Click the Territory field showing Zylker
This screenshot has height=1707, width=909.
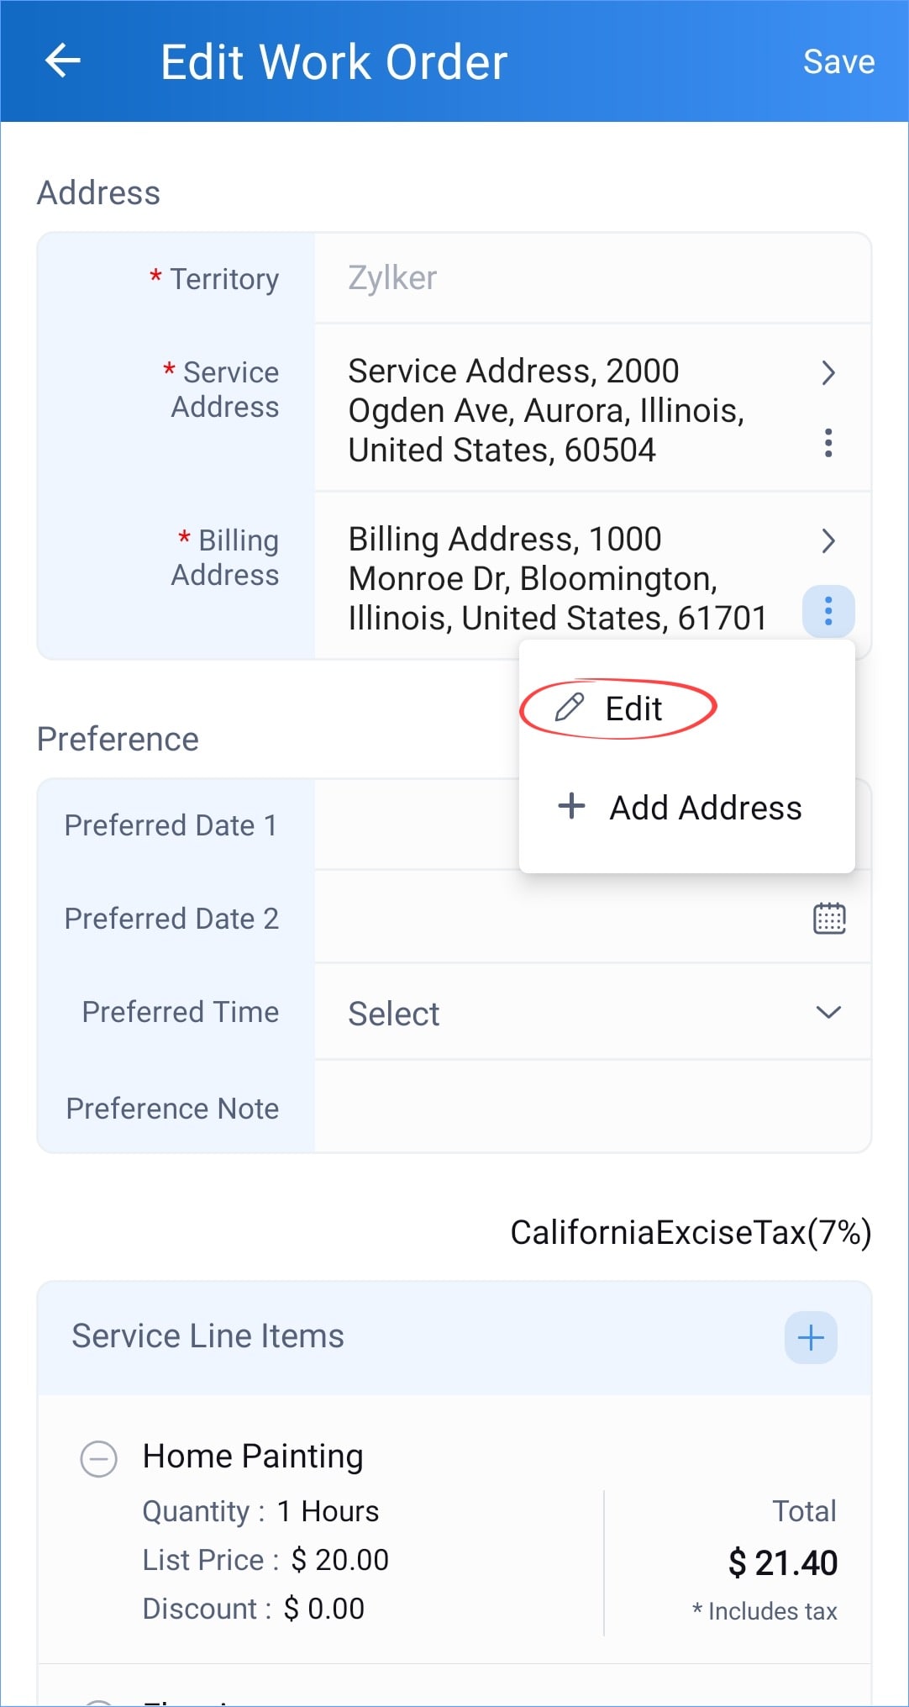pos(592,278)
